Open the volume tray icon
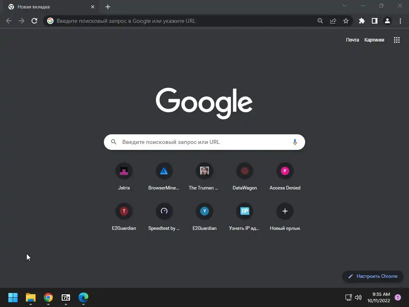Viewport: 409px width, 307px height. click(358, 297)
